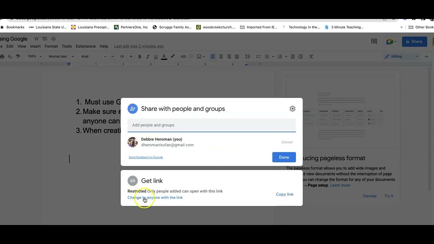434x244 pixels.
Task: Open the Louisiana State U bookmark
Action: pos(48,27)
